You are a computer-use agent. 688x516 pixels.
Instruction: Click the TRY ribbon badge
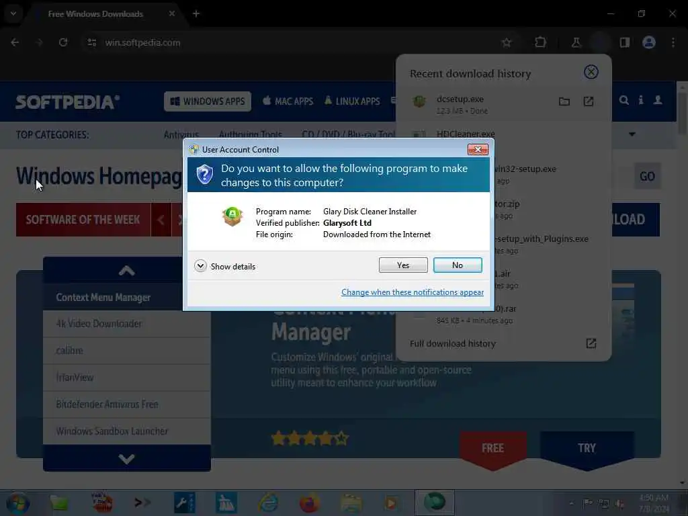pos(587,448)
